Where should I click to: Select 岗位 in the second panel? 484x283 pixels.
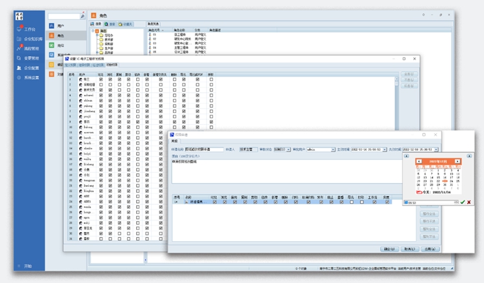pyautogui.click(x=60, y=46)
